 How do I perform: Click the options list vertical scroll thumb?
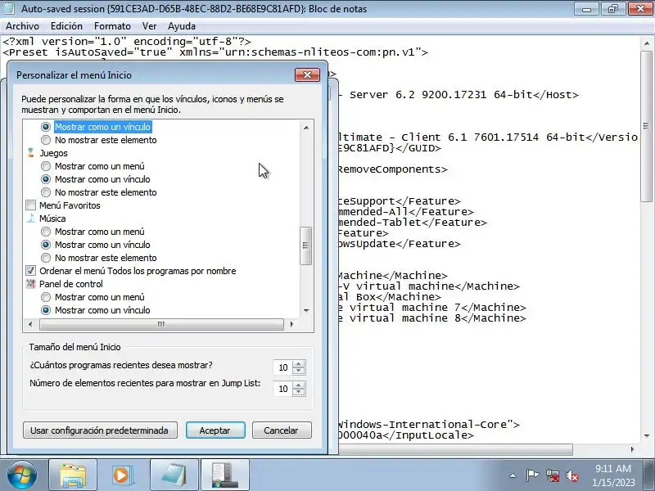305,245
